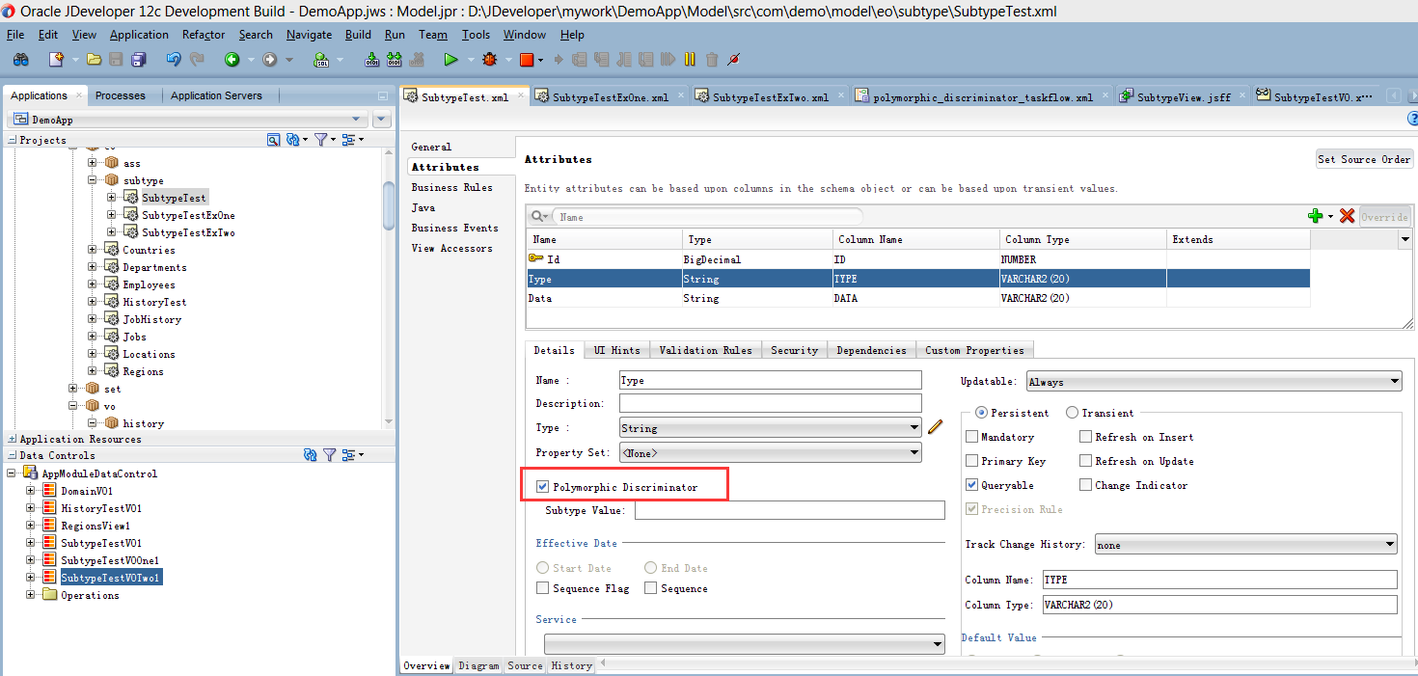
Task: Open the Refactor menu
Action: (204, 35)
